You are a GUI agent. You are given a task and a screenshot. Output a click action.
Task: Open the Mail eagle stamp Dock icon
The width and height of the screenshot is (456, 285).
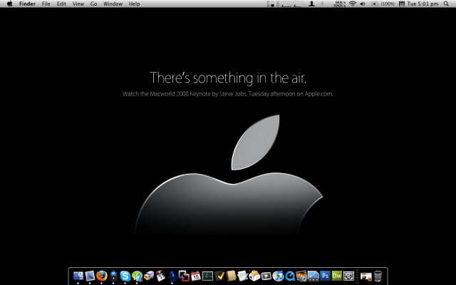pyautogui.click(x=90, y=276)
